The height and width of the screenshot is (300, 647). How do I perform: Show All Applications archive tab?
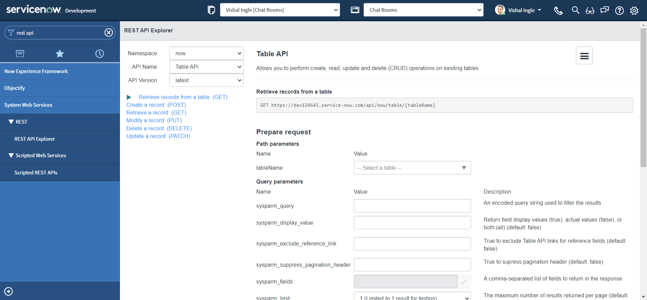click(20, 54)
